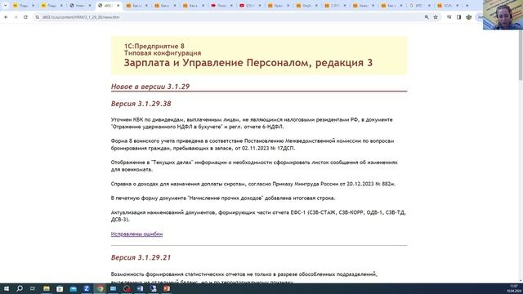Go back to the previous page
This screenshot has width=523, height=294.
click(6, 17)
